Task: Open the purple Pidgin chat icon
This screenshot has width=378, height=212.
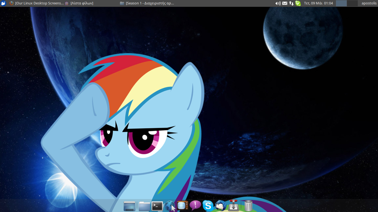Action: coord(195,205)
